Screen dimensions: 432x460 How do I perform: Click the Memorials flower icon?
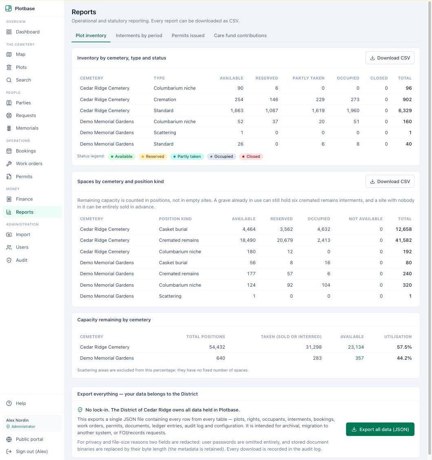(9, 128)
